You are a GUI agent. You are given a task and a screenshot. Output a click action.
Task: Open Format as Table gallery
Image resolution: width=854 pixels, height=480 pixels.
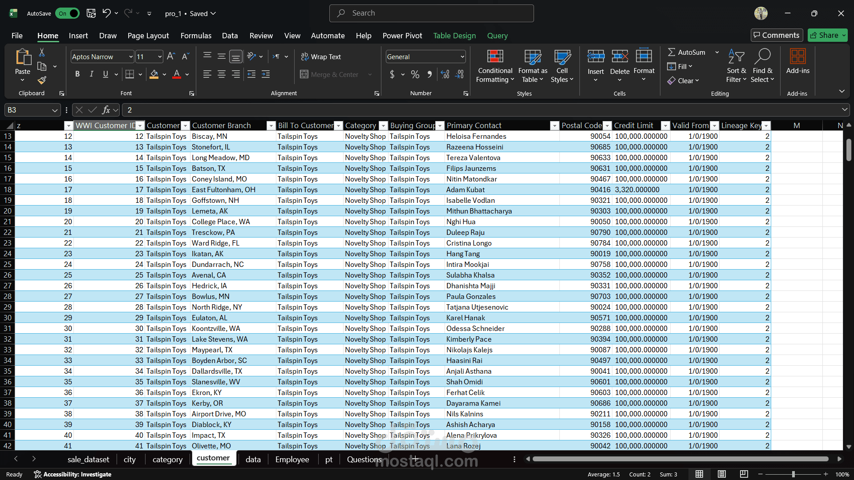(x=533, y=66)
